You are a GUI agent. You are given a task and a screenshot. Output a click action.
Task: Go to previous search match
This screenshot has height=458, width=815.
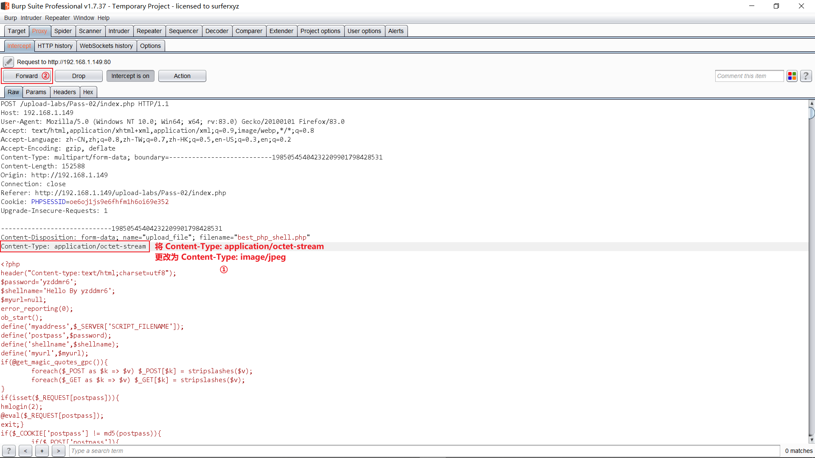point(25,451)
